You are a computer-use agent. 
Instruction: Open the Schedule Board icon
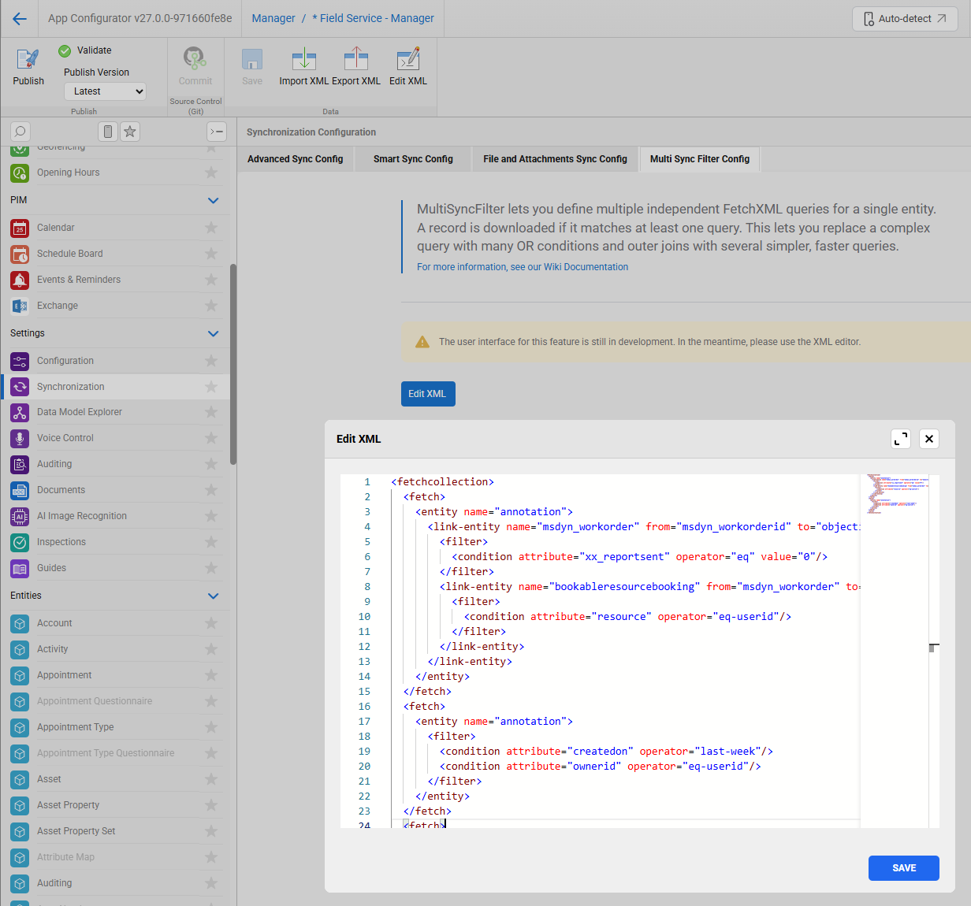pos(20,254)
